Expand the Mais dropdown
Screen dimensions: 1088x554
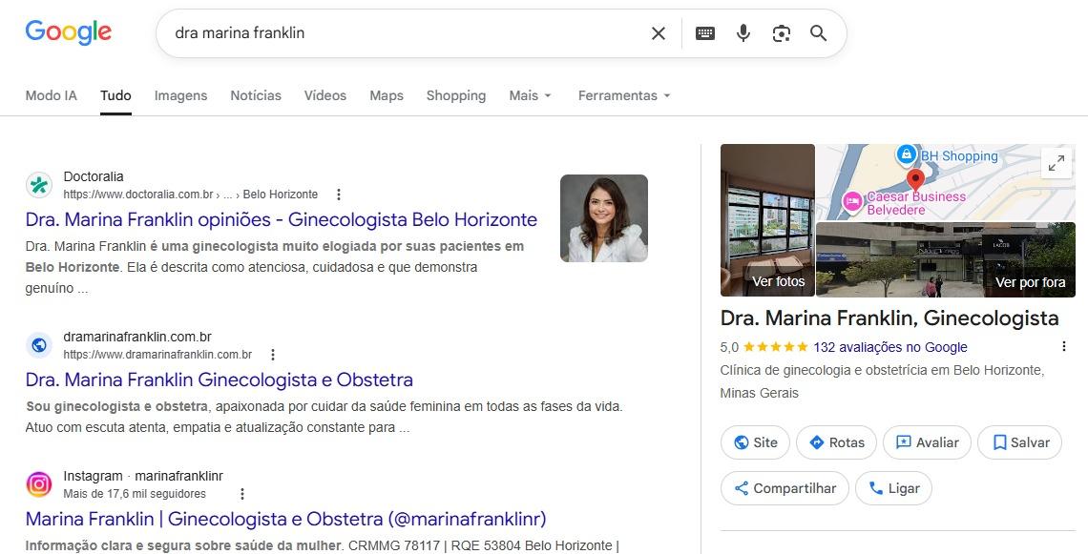point(530,95)
